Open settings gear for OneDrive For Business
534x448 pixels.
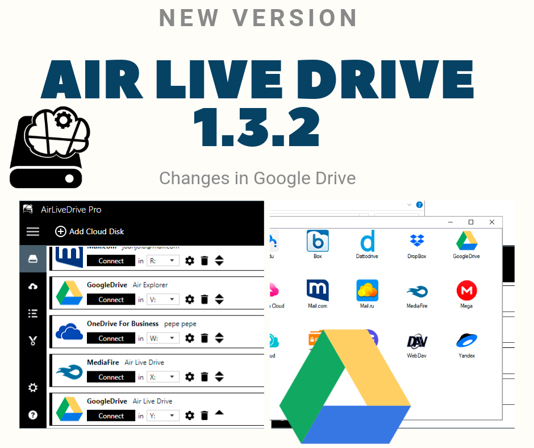[x=190, y=338]
